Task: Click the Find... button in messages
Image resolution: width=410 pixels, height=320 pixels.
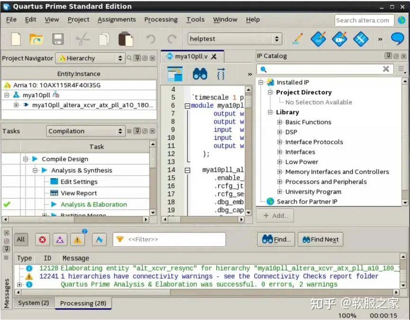Action: pyautogui.click(x=276, y=240)
